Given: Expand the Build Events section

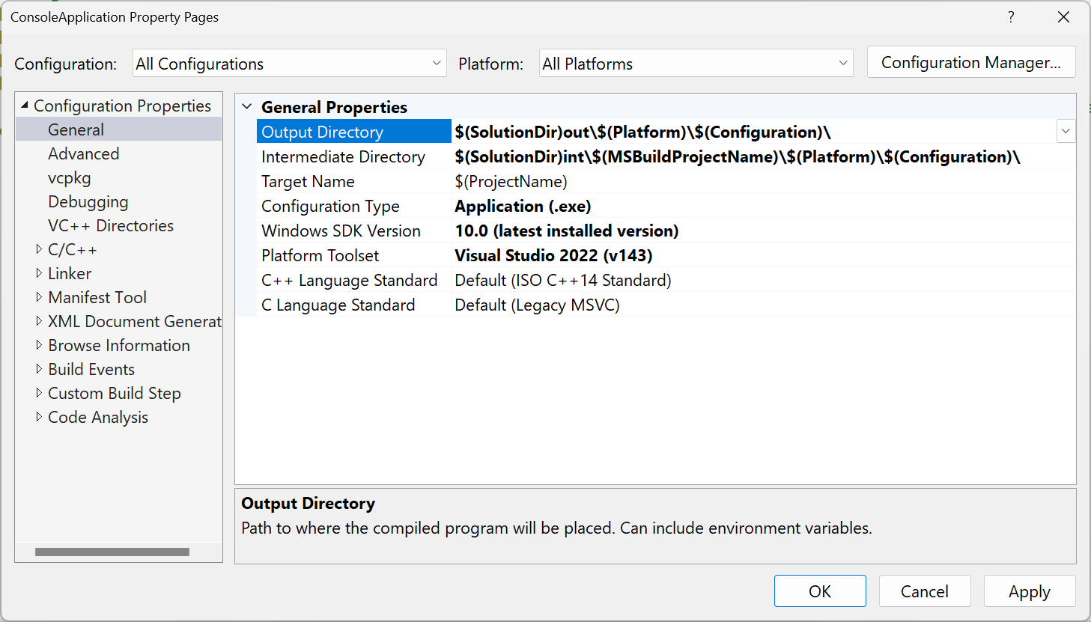Looking at the screenshot, I should click(40, 369).
